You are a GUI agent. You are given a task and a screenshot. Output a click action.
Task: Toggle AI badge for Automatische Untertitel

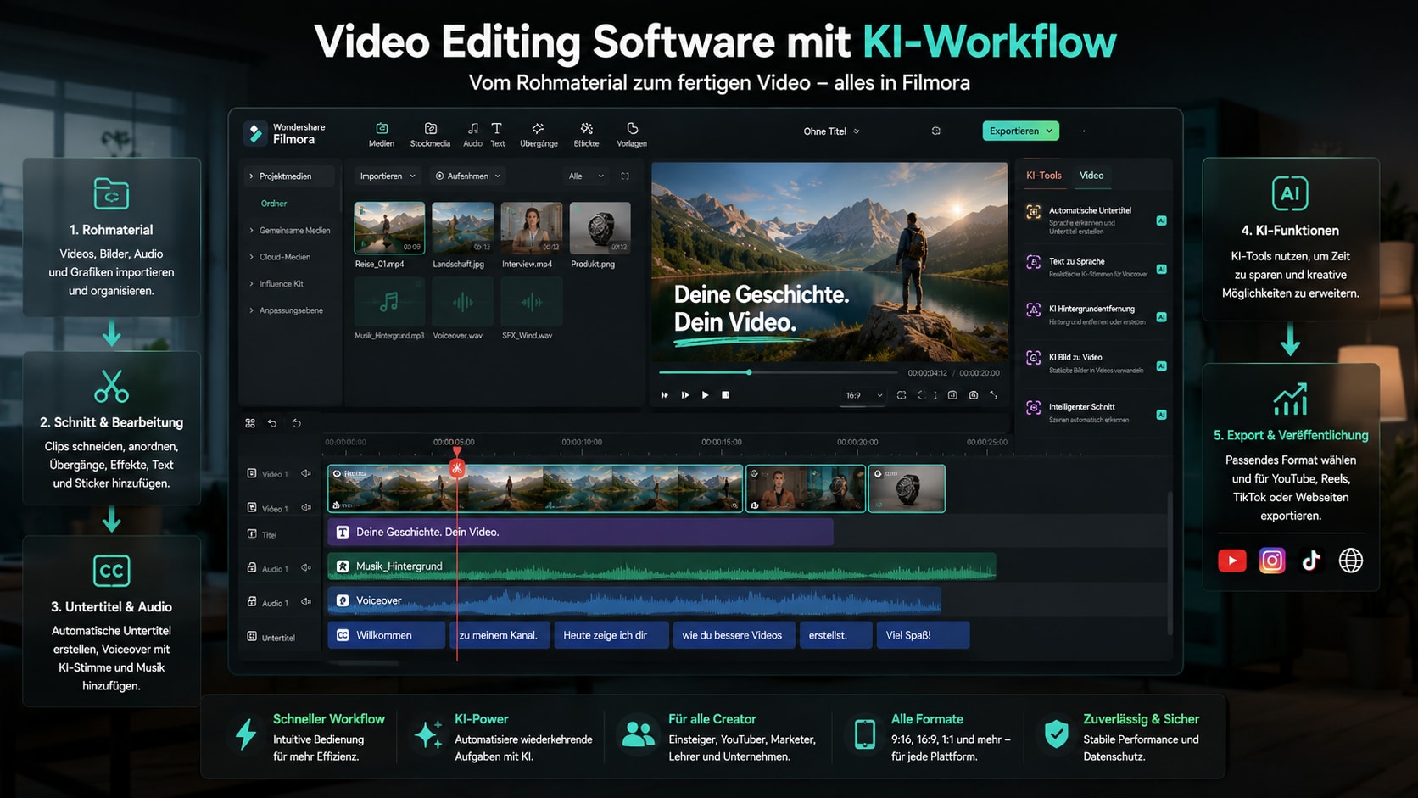click(x=1161, y=220)
